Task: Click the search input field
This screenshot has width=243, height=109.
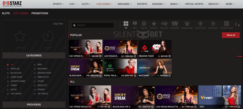Action: (x=93, y=25)
